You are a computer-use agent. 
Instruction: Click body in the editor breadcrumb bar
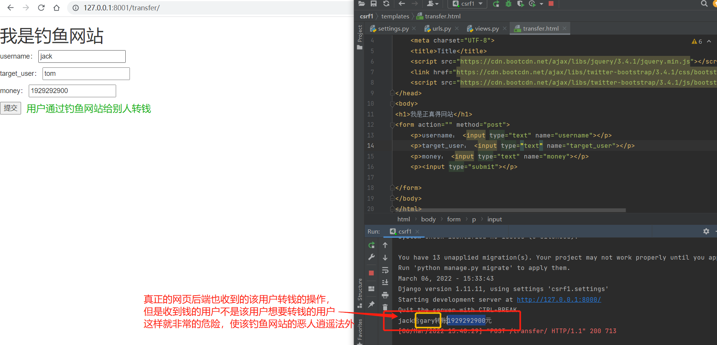pos(428,219)
